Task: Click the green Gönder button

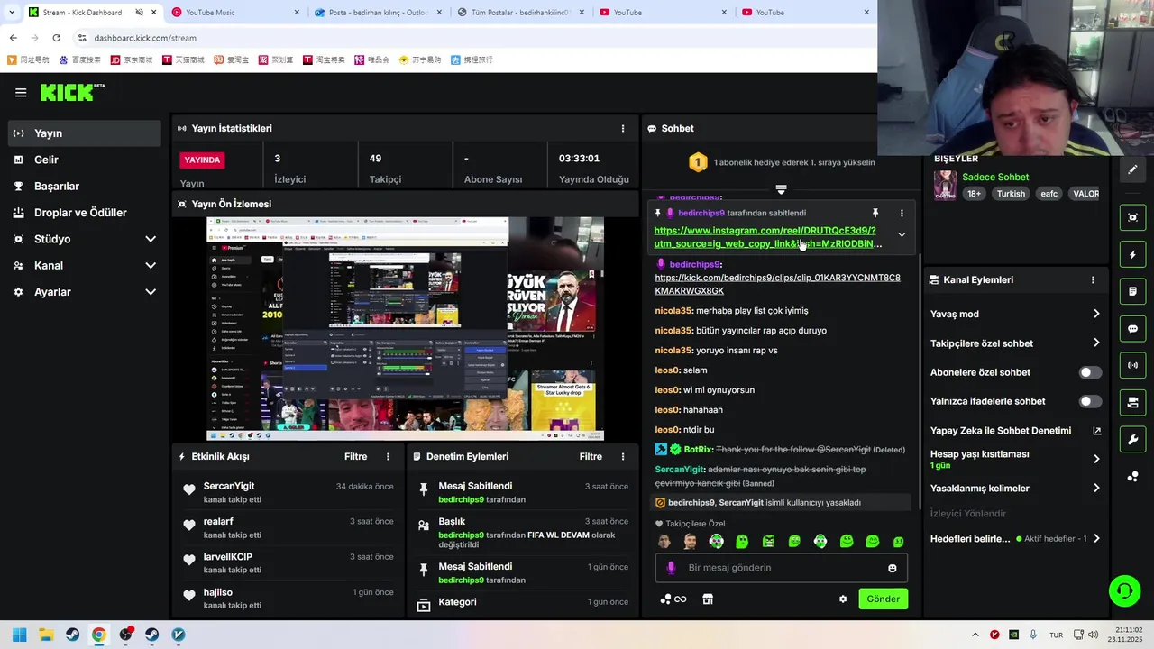Action: click(883, 599)
